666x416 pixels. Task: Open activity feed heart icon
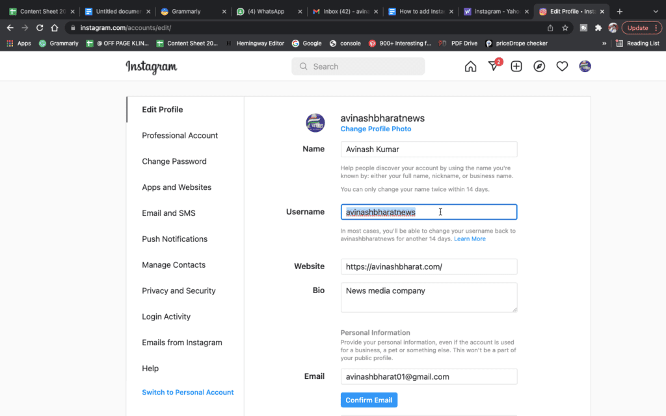click(562, 67)
